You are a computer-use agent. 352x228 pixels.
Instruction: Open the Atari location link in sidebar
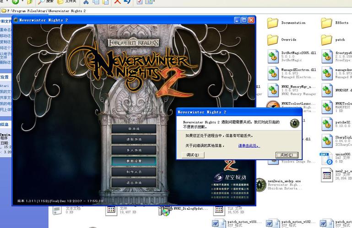5,86
